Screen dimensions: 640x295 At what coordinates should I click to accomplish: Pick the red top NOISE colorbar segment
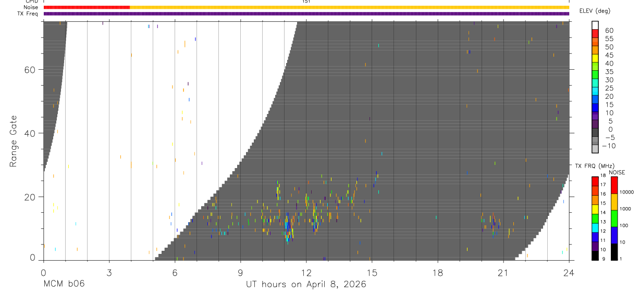[614, 184]
